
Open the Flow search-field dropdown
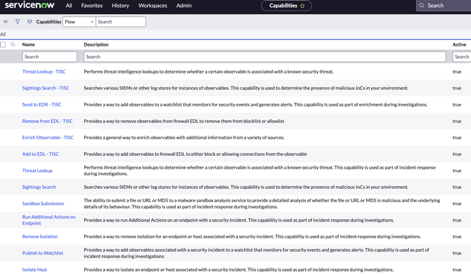click(x=79, y=22)
